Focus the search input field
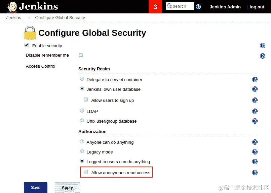 pos(180,6)
